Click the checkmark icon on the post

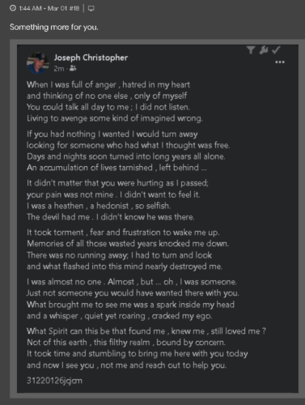tap(276, 49)
